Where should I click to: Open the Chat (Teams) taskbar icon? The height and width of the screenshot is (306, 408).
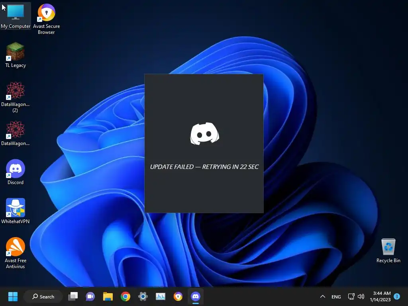tap(90, 296)
